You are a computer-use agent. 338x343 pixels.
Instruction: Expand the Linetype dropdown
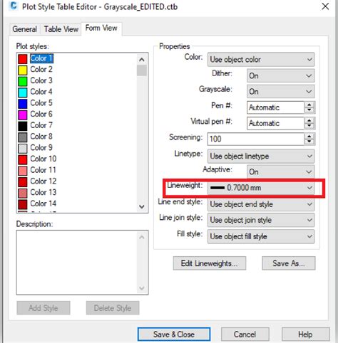(261, 156)
